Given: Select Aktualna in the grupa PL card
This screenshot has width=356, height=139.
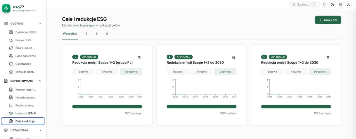Looking at the screenshot, I should 107,72.
